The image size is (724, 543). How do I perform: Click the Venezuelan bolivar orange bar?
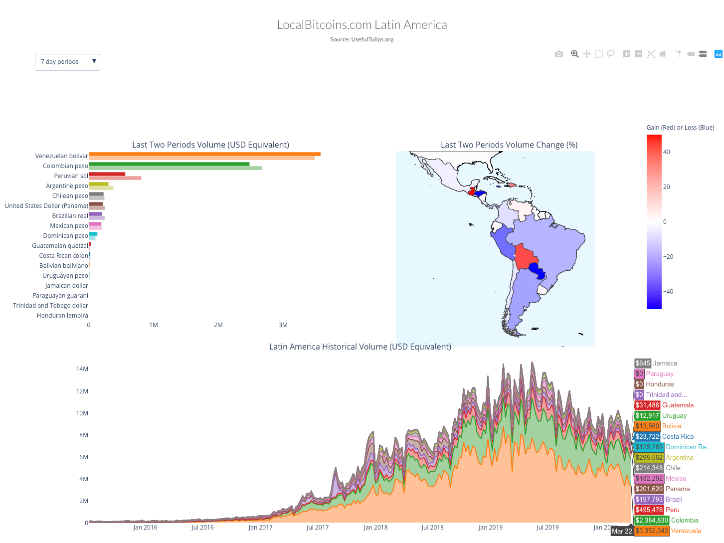point(204,154)
